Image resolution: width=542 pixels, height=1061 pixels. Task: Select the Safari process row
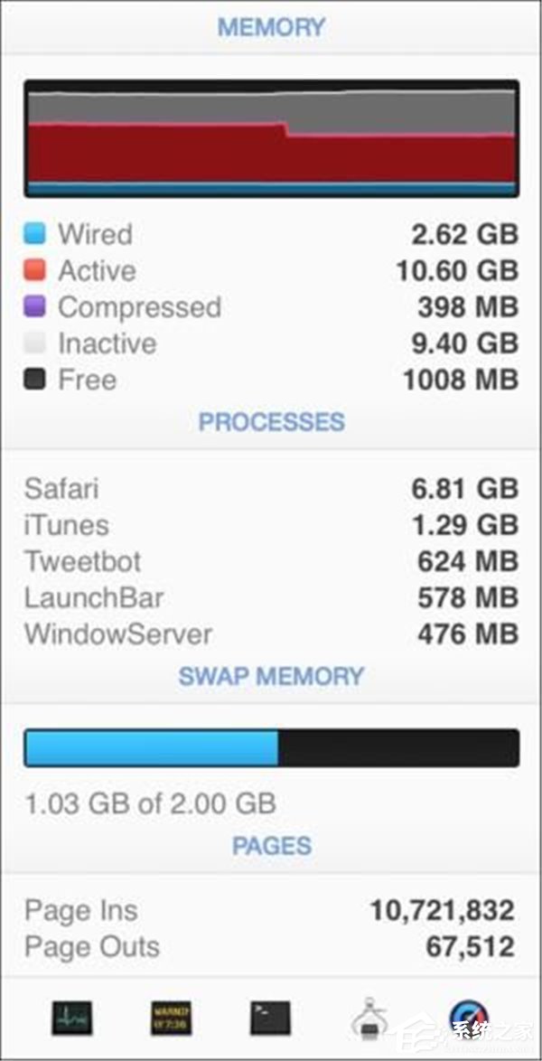[x=271, y=489]
